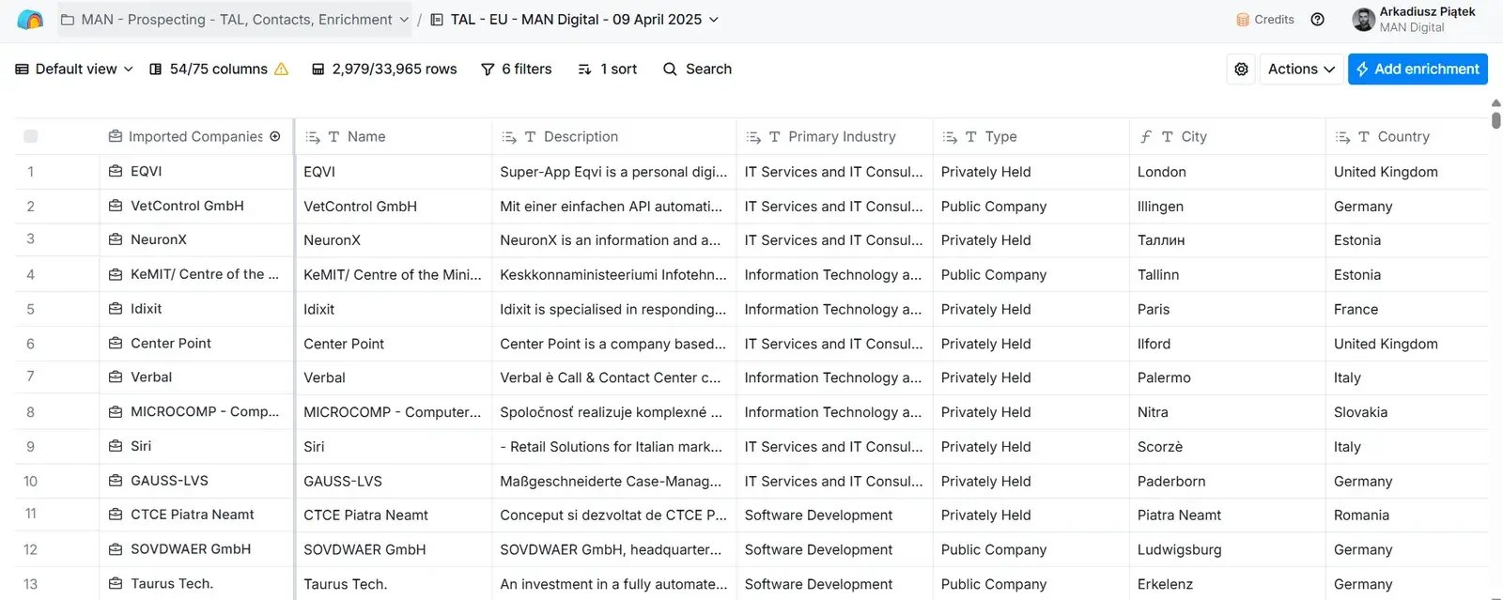Click the briefcase icon next to GAUSS-LVS

coord(116,480)
